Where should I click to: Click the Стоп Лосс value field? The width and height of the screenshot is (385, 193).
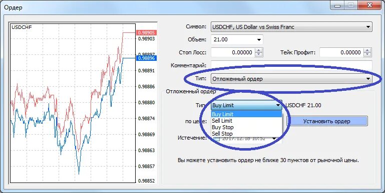pos(232,52)
